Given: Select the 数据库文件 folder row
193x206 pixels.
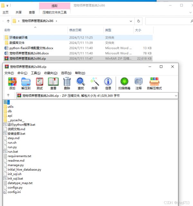Looking at the screenshot, I should 78,43.
